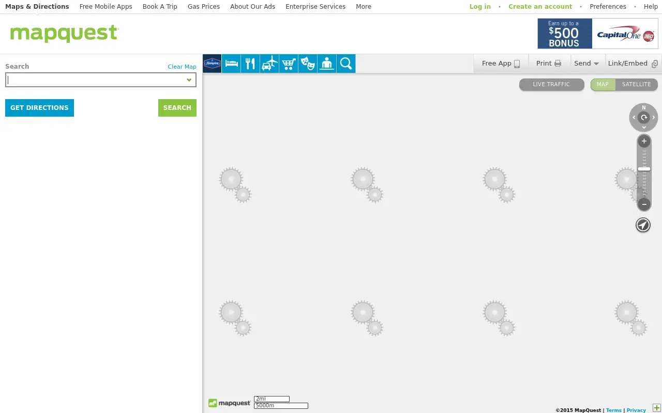The height and width of the screenshot is (413, 662).
Task: Zoom out with the minus button
Action: click(x=644, y=204)
